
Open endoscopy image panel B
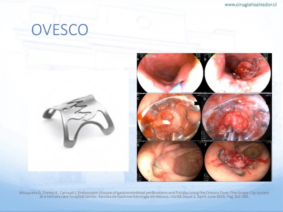coord(238,73)
